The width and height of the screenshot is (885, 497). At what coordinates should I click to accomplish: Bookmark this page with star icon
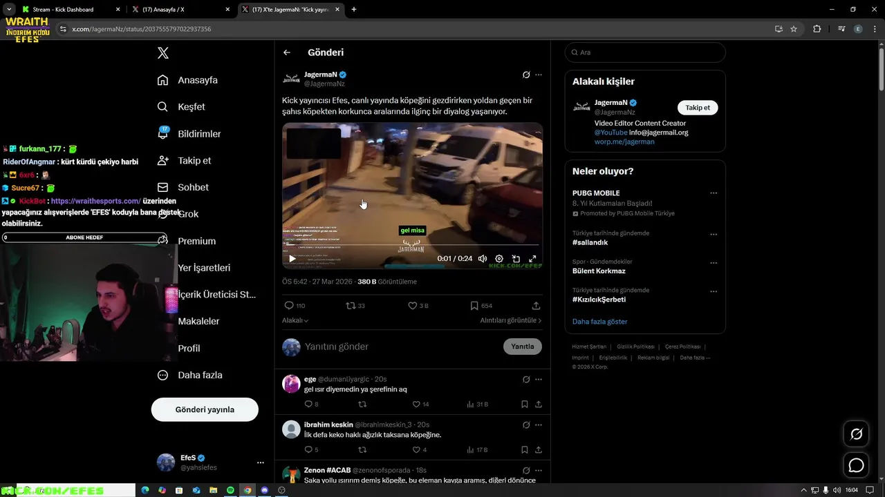pos(794,29)
